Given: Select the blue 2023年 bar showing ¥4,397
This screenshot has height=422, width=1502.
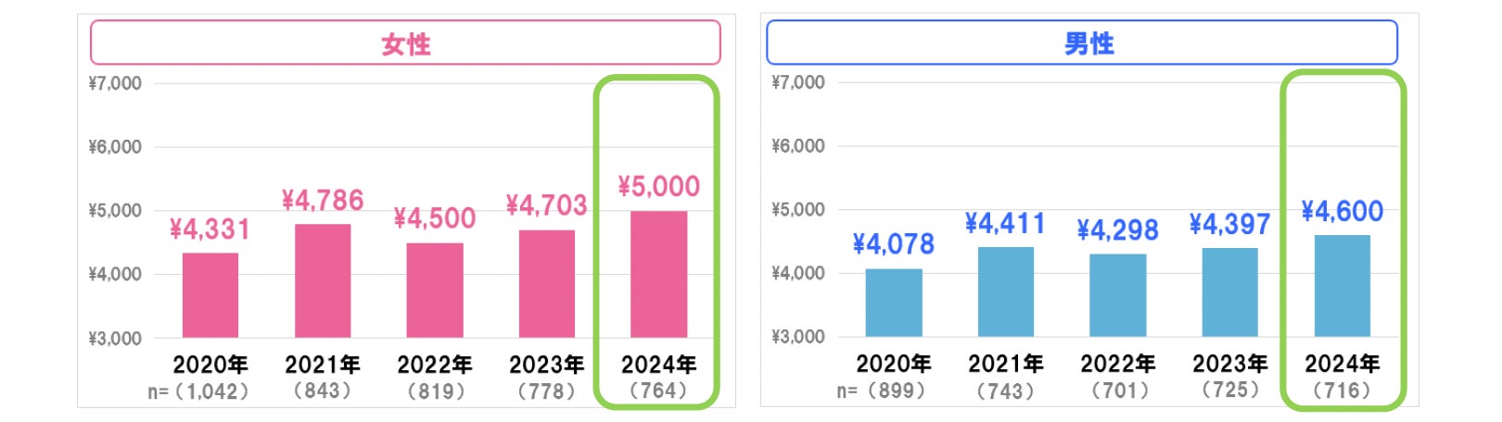Looking at the screenshot, I should [1230, 292].
